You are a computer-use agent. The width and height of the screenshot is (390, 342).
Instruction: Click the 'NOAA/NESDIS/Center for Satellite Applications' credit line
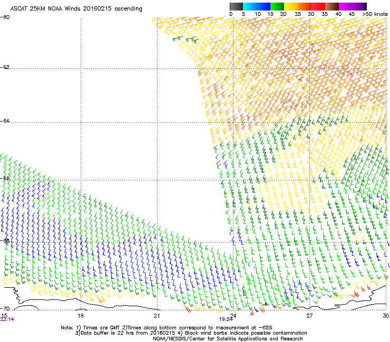click(x=228, y=339)
